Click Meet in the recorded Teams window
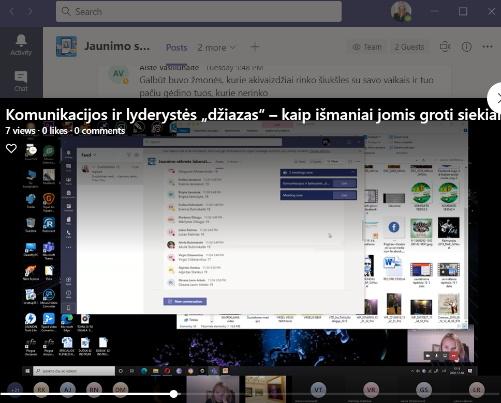501x403 pixels. (333, 161)
